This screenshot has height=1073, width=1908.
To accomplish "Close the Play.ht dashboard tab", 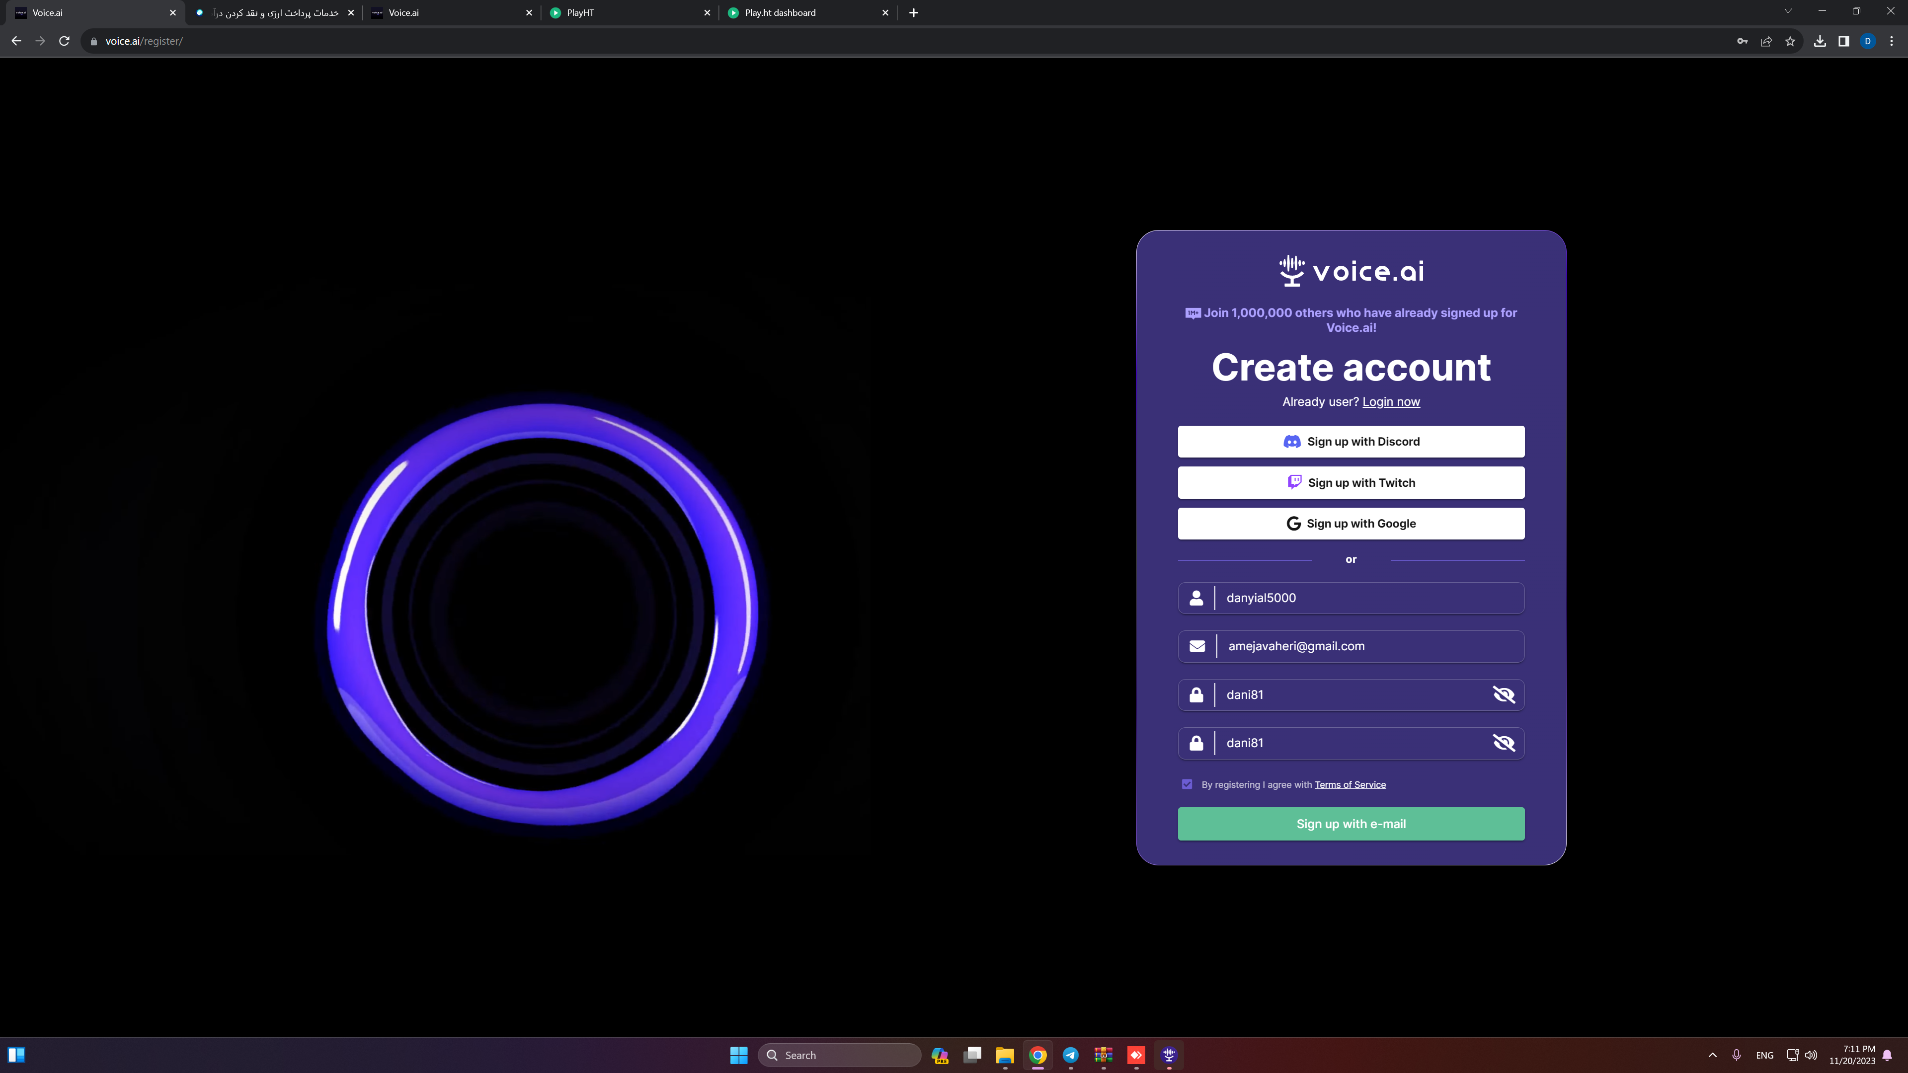I will 885,12.
